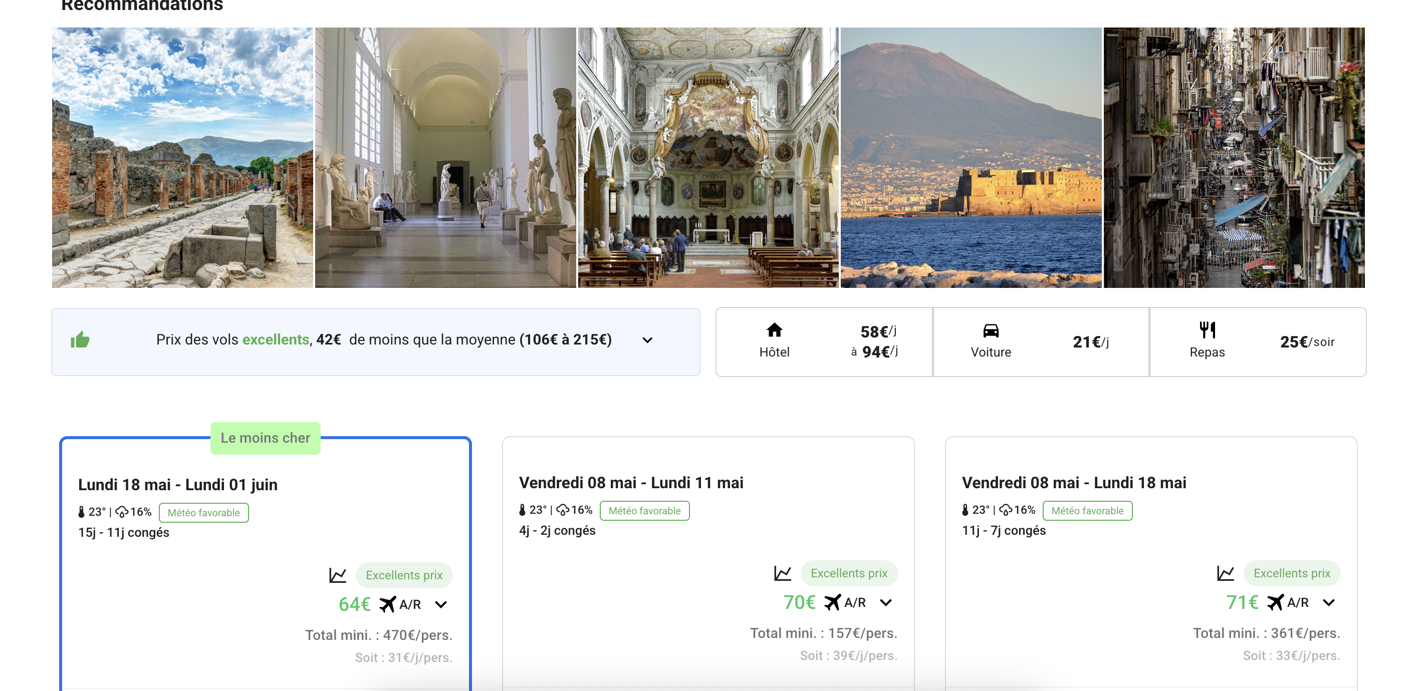1424x691 pixels.
Task: Expand A/R options for 64€ flight
Action: (x=440, y=604)
